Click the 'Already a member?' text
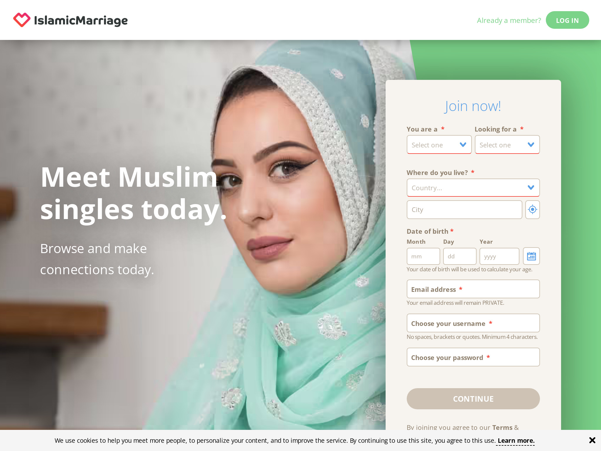This screenshot has height=451, width=601. (509, 20)
